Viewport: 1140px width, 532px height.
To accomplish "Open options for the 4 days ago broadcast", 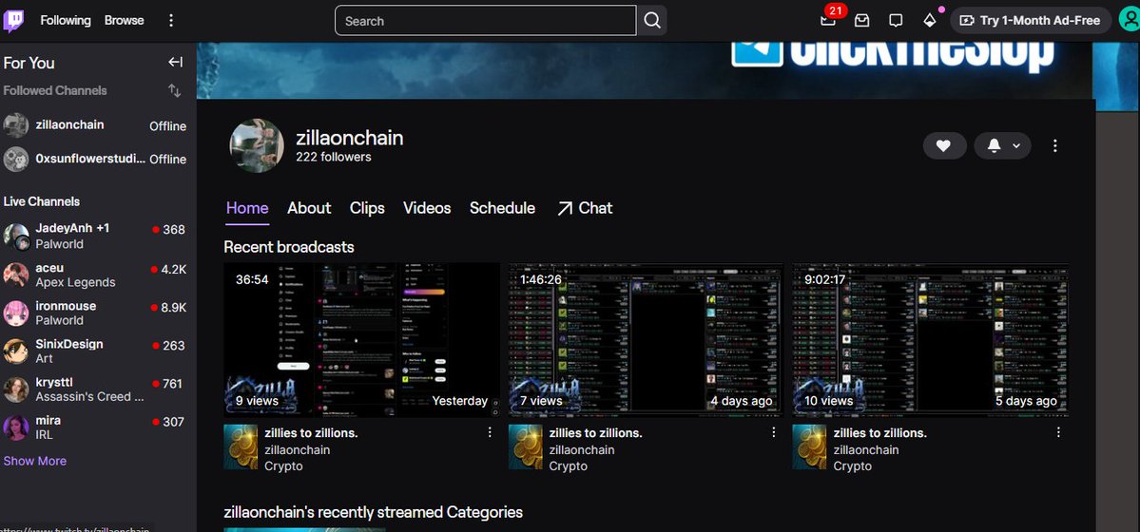I will (774, 432).
